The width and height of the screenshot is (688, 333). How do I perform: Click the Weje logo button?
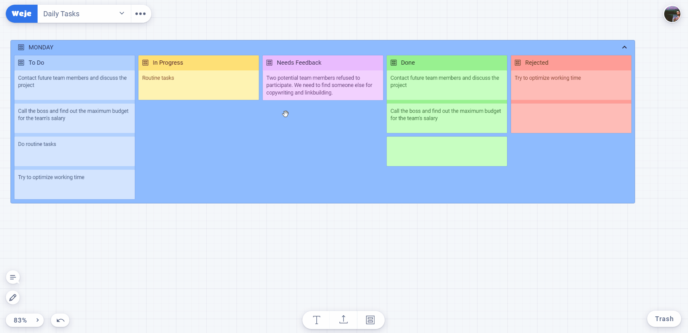tap(22, 14)
